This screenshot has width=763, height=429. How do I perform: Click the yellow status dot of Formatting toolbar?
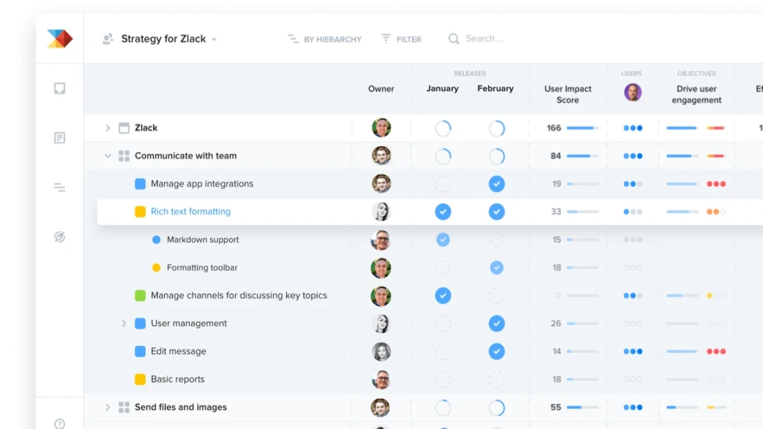point(156,267)
